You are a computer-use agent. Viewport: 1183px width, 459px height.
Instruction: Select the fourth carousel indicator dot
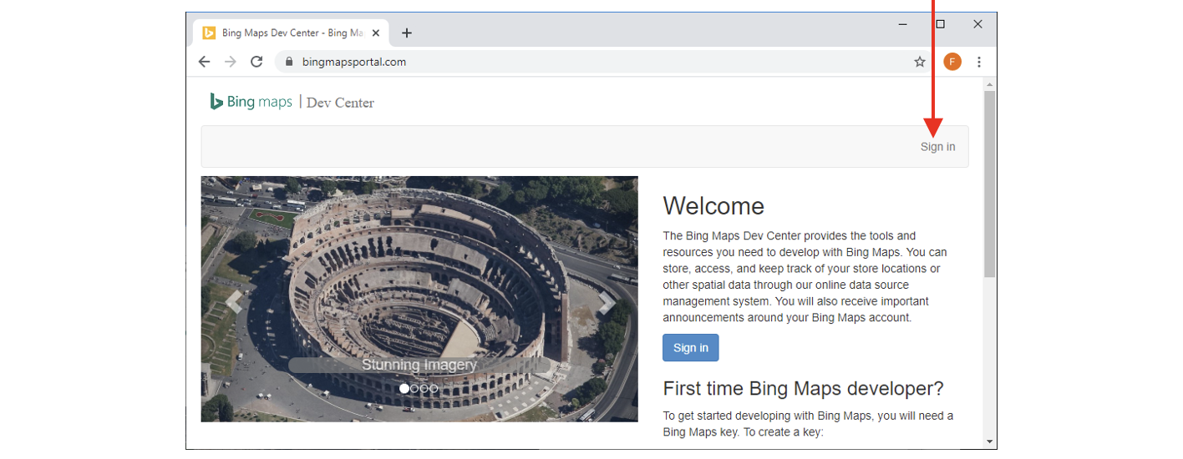[x=434, y=388]
